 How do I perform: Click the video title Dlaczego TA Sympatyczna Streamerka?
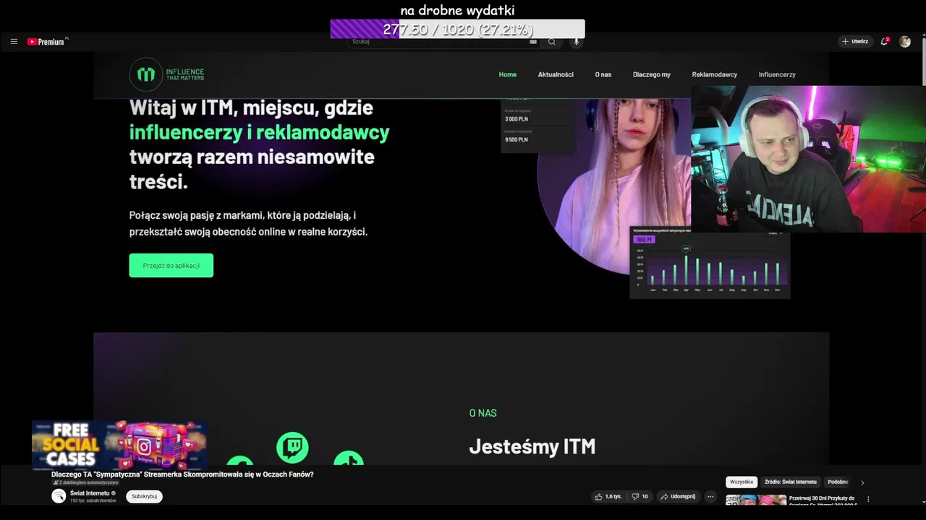click(182, 474)
